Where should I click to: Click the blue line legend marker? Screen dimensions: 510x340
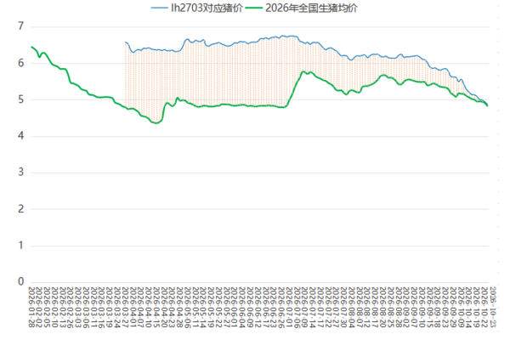click(x=160, y=8)
